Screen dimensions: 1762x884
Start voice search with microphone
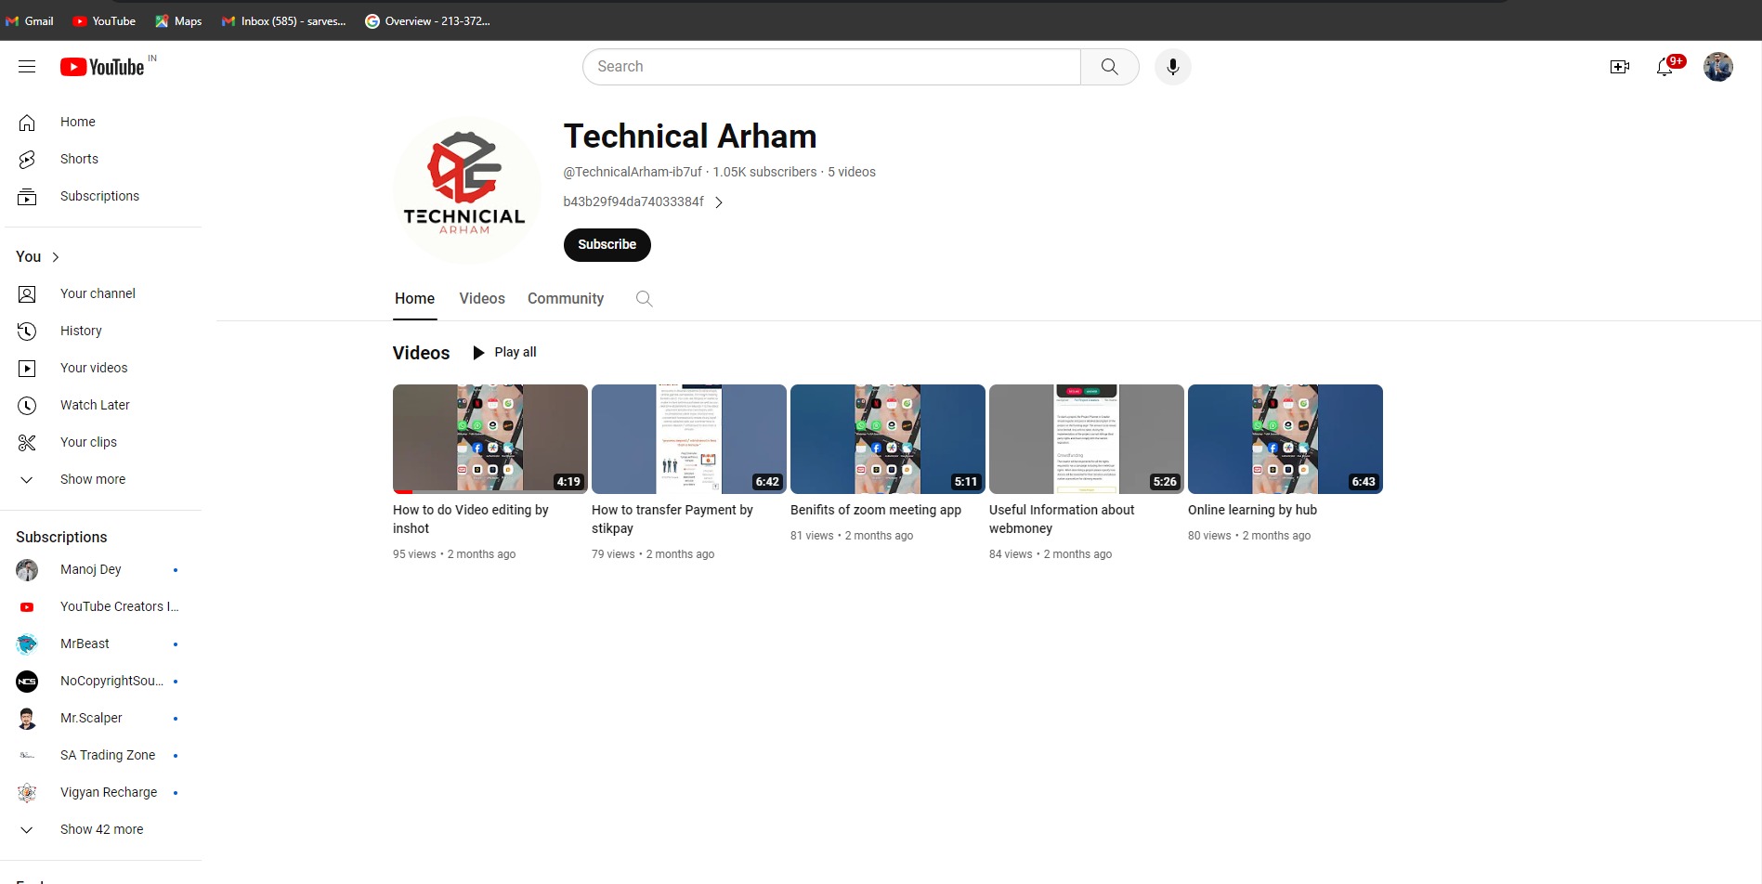[x=1172, y=67]
